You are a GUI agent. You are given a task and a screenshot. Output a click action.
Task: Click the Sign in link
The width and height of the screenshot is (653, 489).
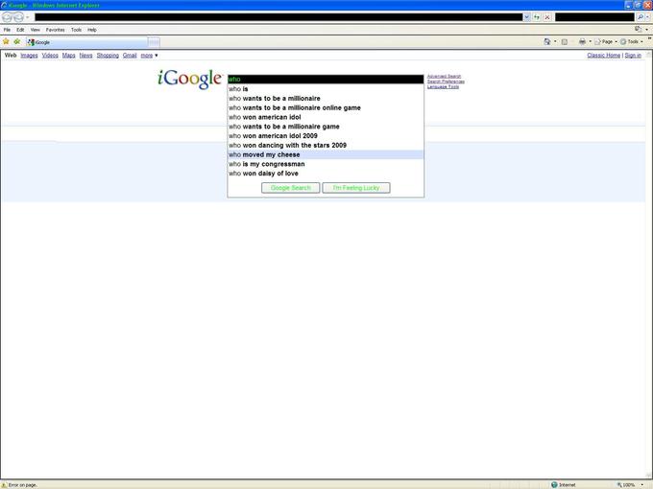point(633,56)
